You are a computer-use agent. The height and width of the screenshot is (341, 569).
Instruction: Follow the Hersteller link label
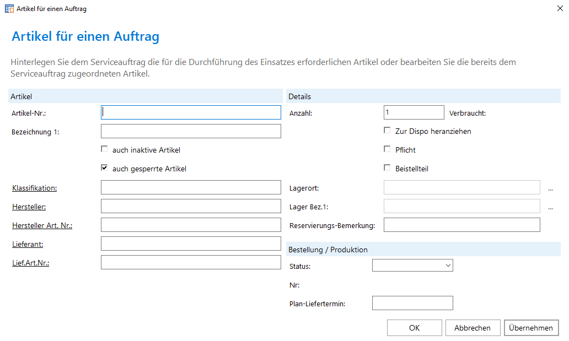(x=29, y=207)
